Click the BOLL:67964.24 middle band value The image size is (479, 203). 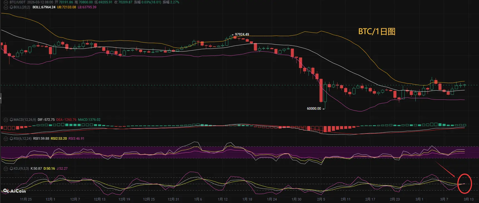point(44,7)
